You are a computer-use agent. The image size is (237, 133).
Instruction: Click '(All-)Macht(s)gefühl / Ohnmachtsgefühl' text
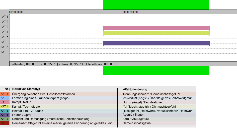149,107
